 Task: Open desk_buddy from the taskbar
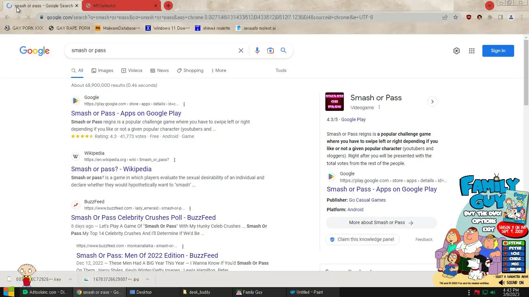[206, 292]
